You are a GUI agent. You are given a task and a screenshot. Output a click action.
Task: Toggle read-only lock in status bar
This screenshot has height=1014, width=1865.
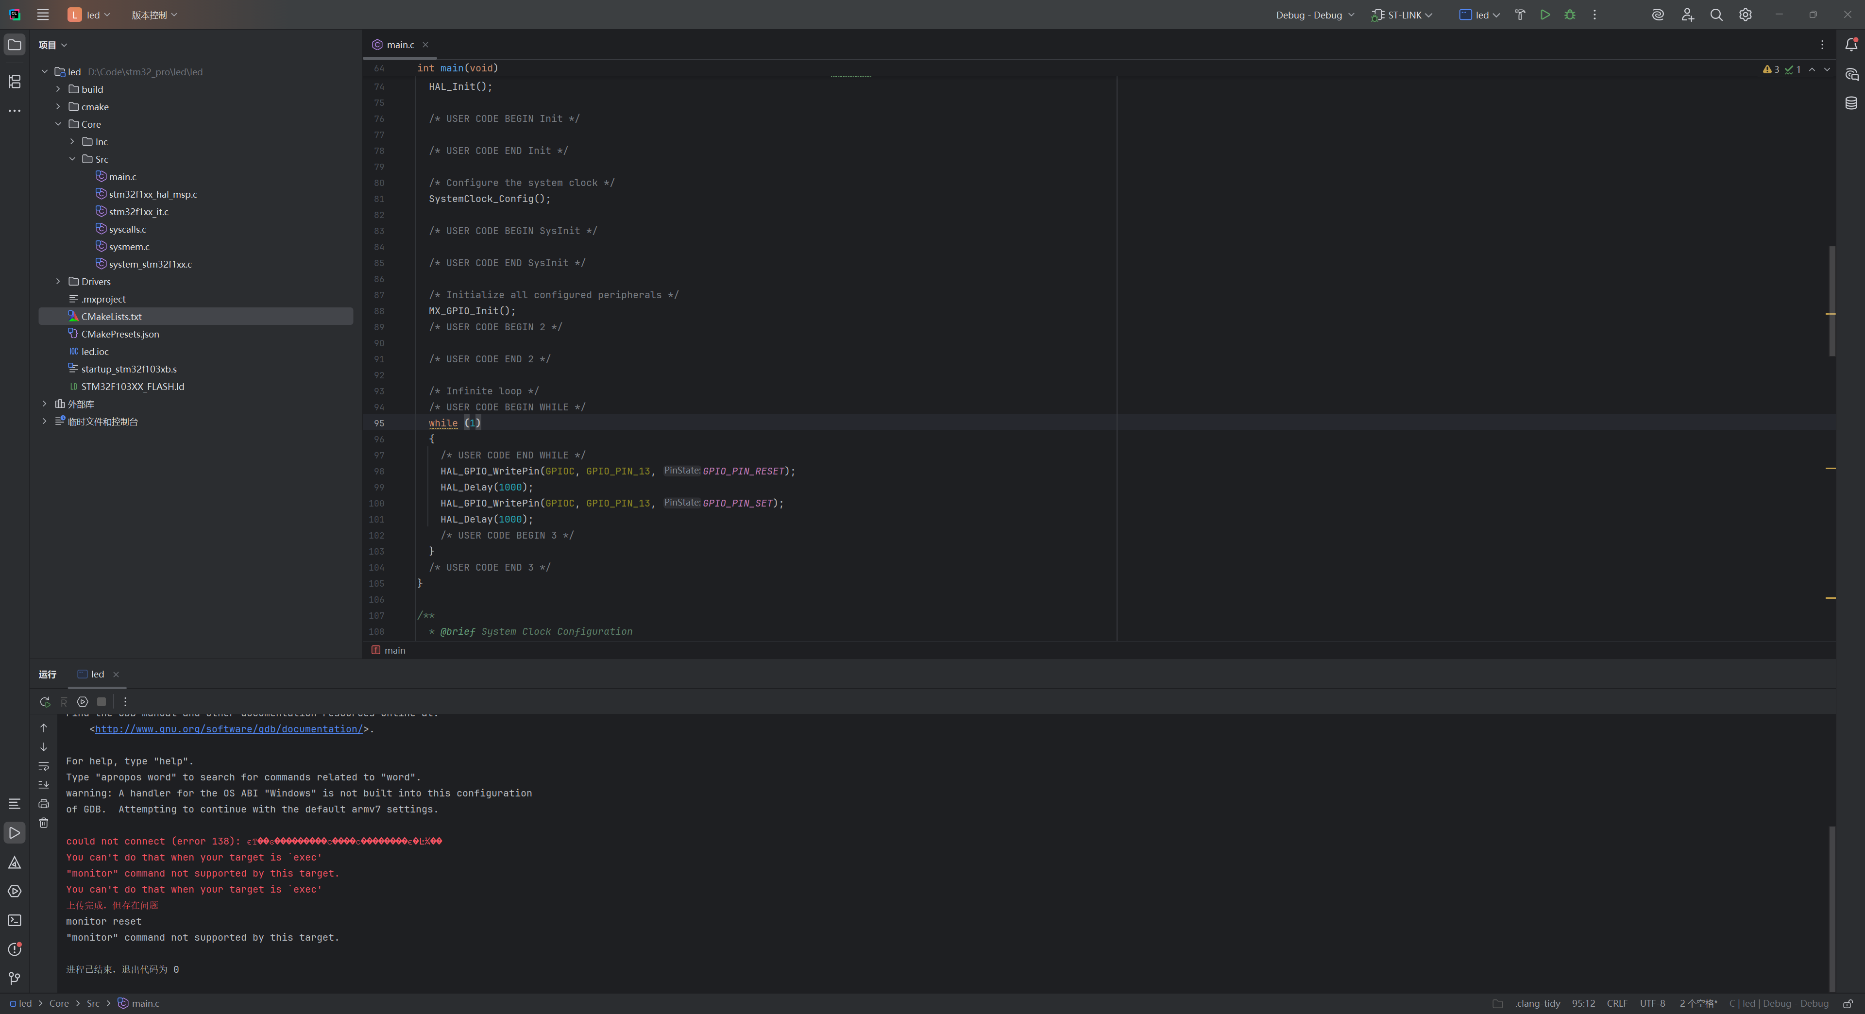click(x=1848, y=1003)
